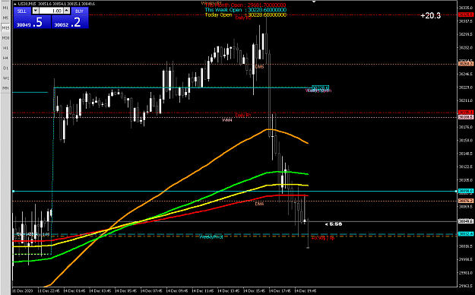Switch chart to H1 timeframe

5,48
